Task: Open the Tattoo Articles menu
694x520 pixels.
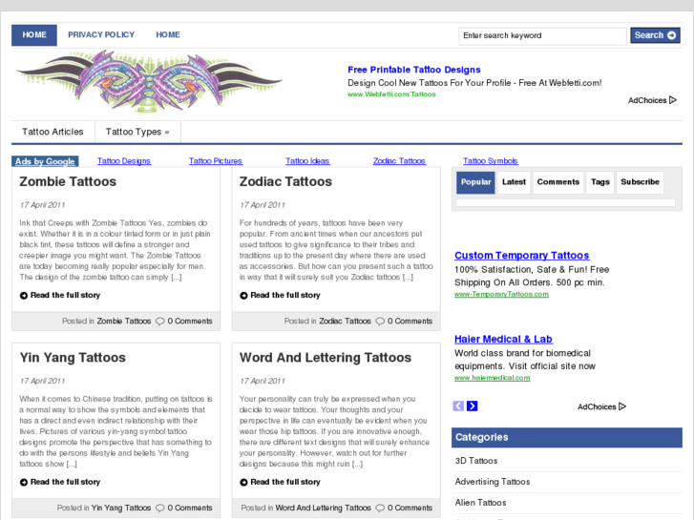Action: [53, 132]
